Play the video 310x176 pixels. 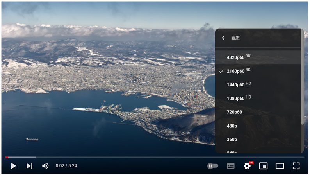click(x=13, y=166)
